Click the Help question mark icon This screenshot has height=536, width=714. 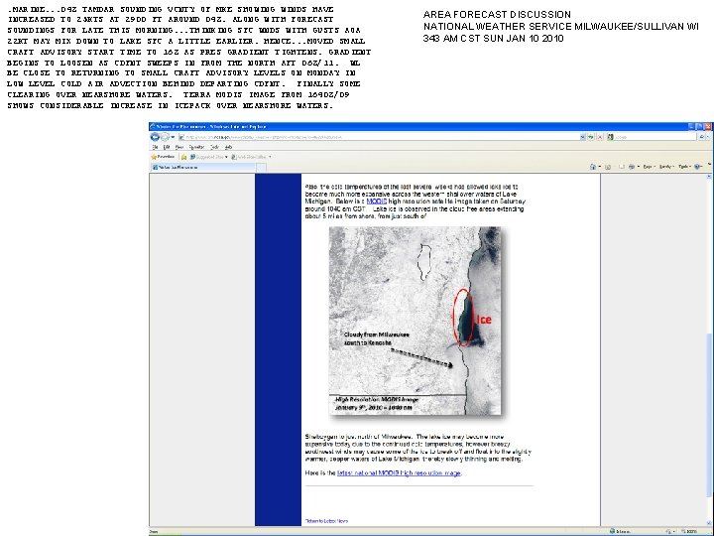(697, 167)
